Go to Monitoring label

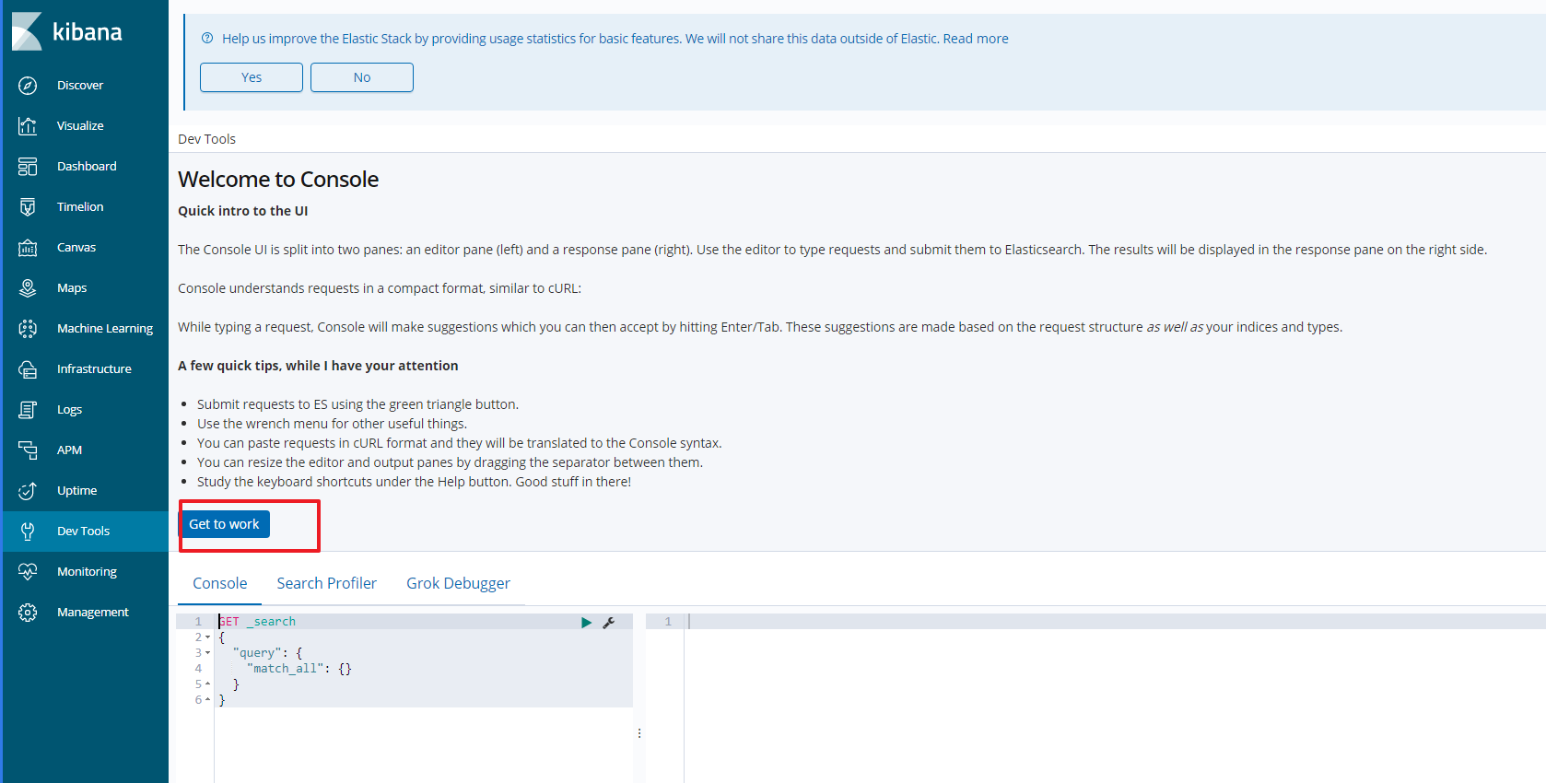[87, 572]
